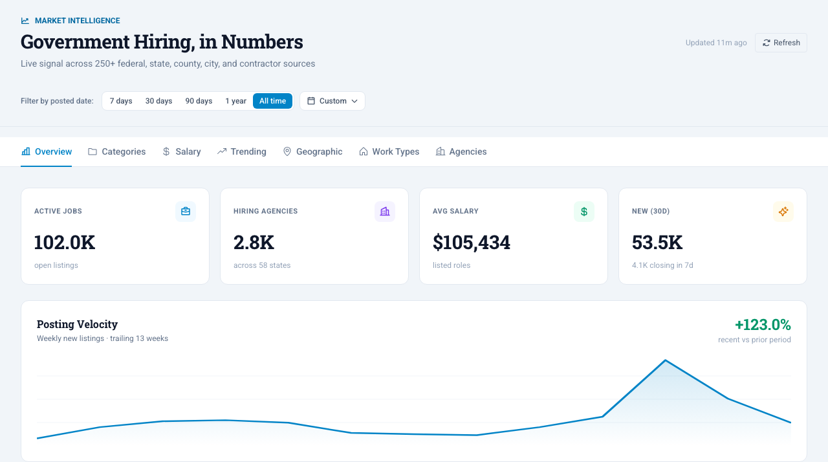The image size is (828, 462).
Task: Click the Posting Velocity heading
Action: coord(77,324)
